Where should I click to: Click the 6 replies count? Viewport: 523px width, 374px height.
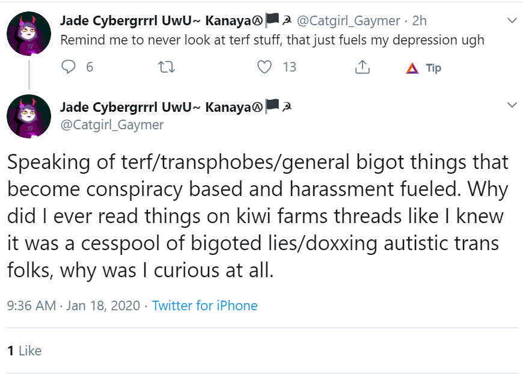click(90, 67)
